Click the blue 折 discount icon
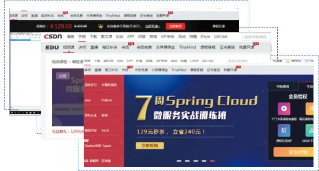This screenshot has width=319, height=171. tap(284, 130)
